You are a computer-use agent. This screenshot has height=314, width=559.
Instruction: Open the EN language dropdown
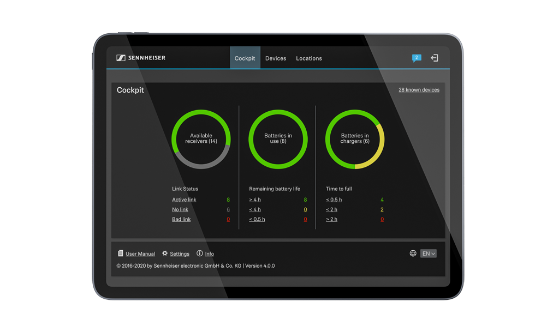(429, 253)
